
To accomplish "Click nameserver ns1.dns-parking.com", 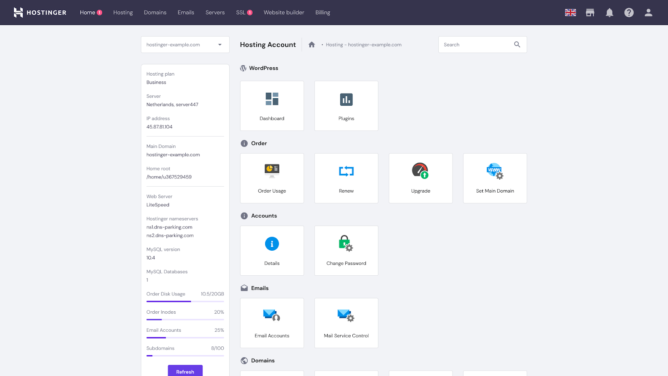I will coord(169,227).
